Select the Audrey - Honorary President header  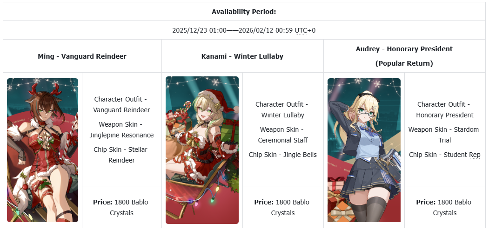404,49
